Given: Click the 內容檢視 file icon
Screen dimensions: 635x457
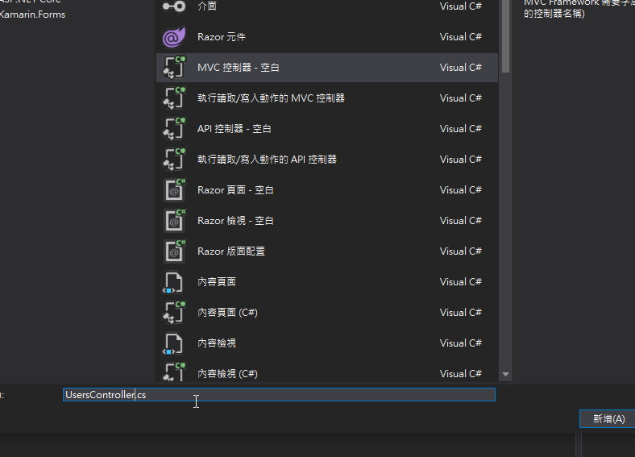Looking at the screenshot, I should [x=173, y=343].
